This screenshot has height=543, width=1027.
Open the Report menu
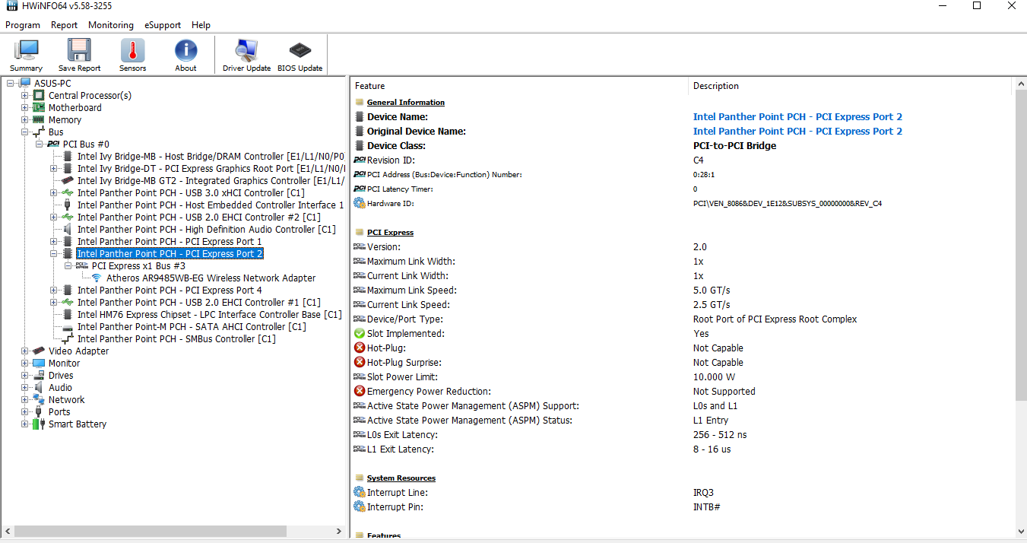coord(64,25)
